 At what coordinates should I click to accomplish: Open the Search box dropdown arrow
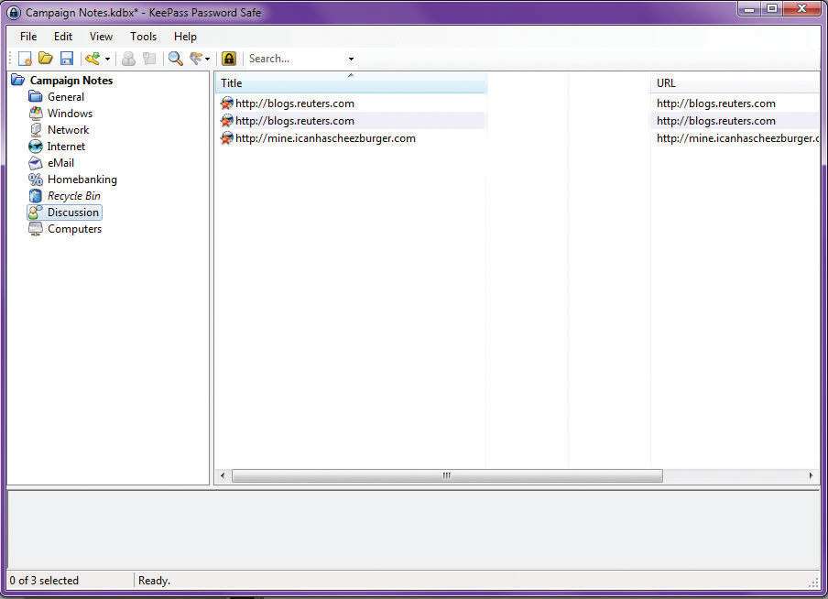click(x=351, y=60)
